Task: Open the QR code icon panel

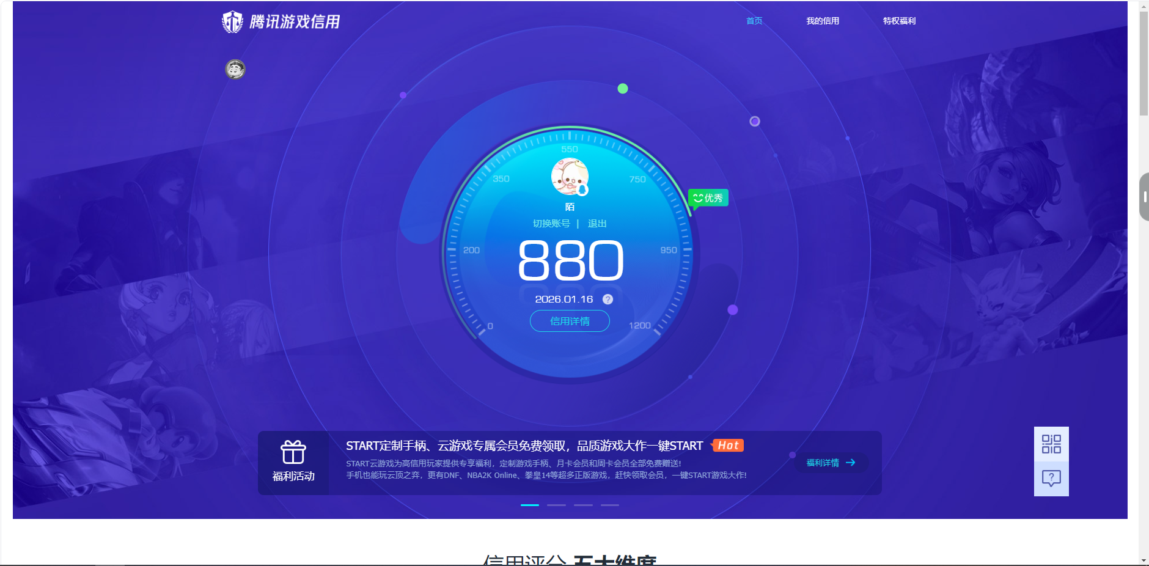Action: [x=1051, y=444]
